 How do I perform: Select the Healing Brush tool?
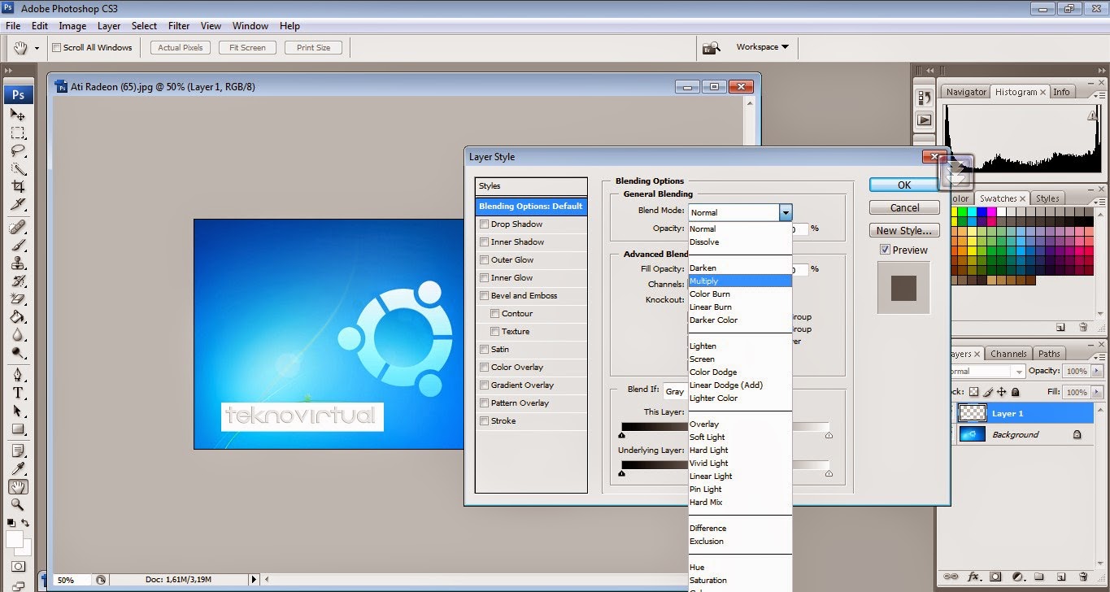pyautogui.click(x=18, y=227)
